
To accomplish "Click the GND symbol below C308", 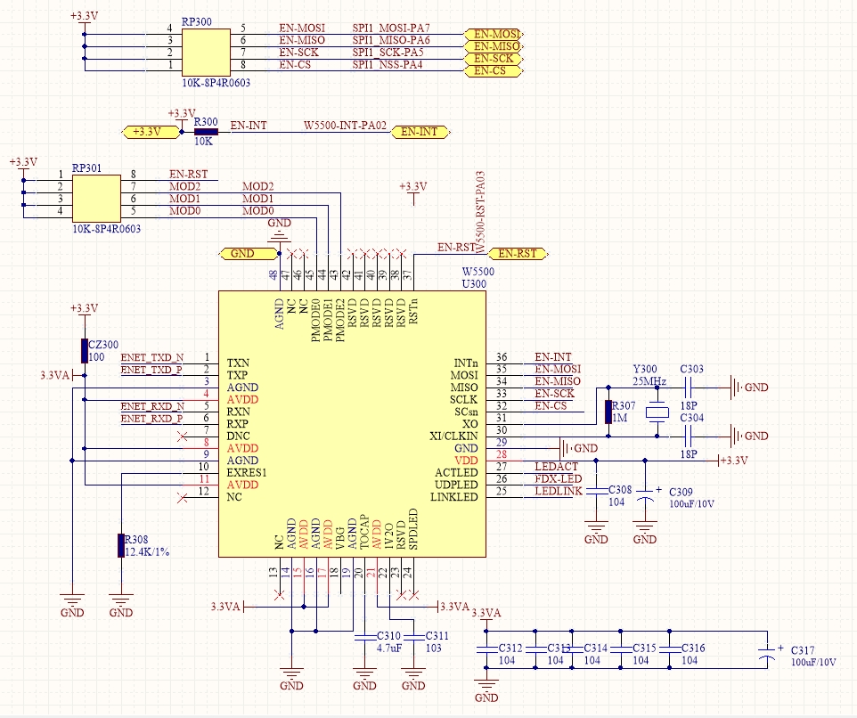I will pos(596,533).
